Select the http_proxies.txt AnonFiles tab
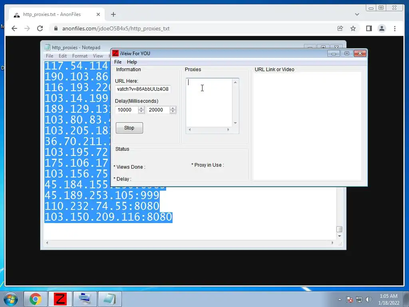 pyautogui.click(x=57, y=14)
